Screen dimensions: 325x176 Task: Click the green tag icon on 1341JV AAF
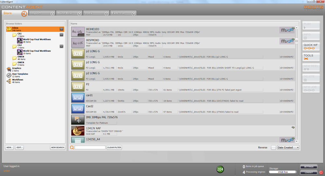293,128
